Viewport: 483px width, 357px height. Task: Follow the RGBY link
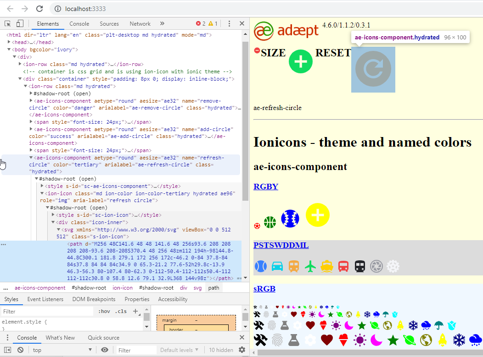point(266,187)
